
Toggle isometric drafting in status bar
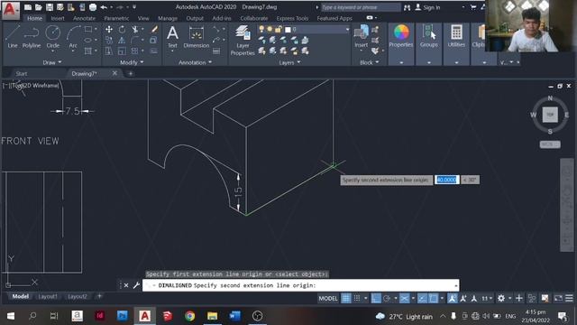(x=404, y=298)
